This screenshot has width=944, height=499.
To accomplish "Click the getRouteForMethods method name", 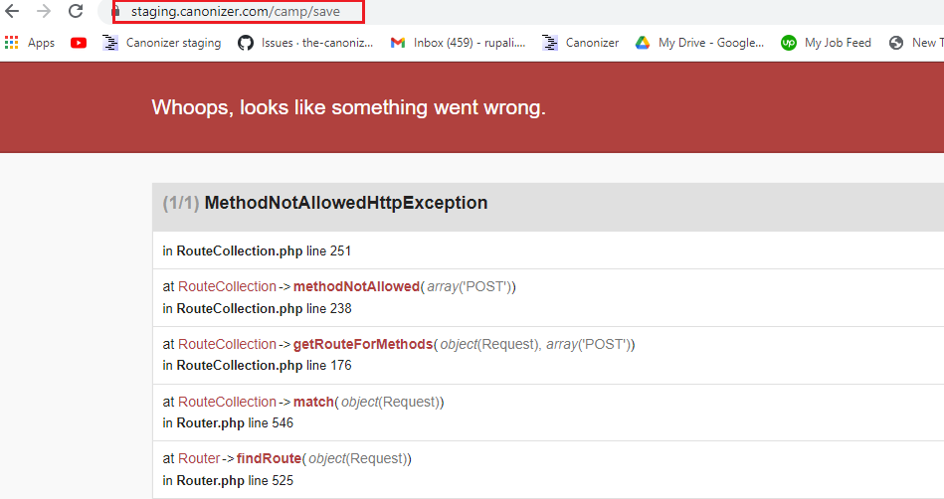I will tap(363, 344).
